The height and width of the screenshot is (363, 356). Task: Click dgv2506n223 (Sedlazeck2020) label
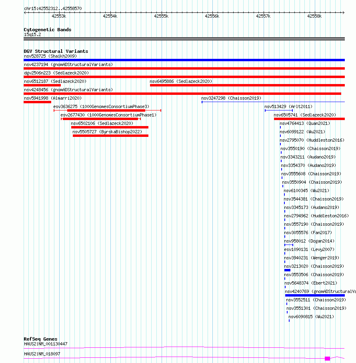(56, 73)
